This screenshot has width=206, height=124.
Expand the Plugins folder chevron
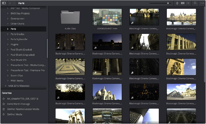click(8, 44)
